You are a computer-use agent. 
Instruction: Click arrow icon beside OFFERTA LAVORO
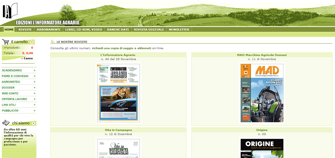click(34, 99)
